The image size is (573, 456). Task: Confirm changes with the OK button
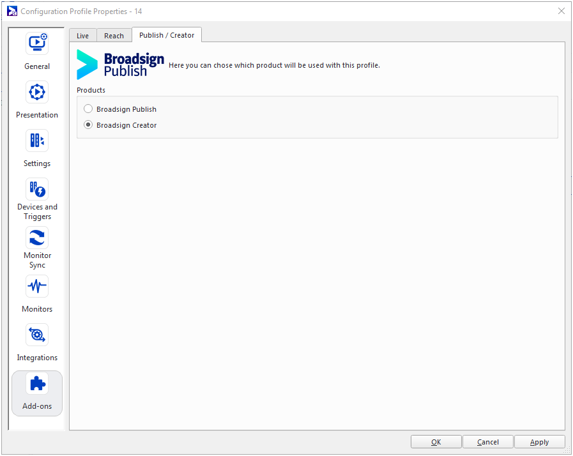point(436,442)
